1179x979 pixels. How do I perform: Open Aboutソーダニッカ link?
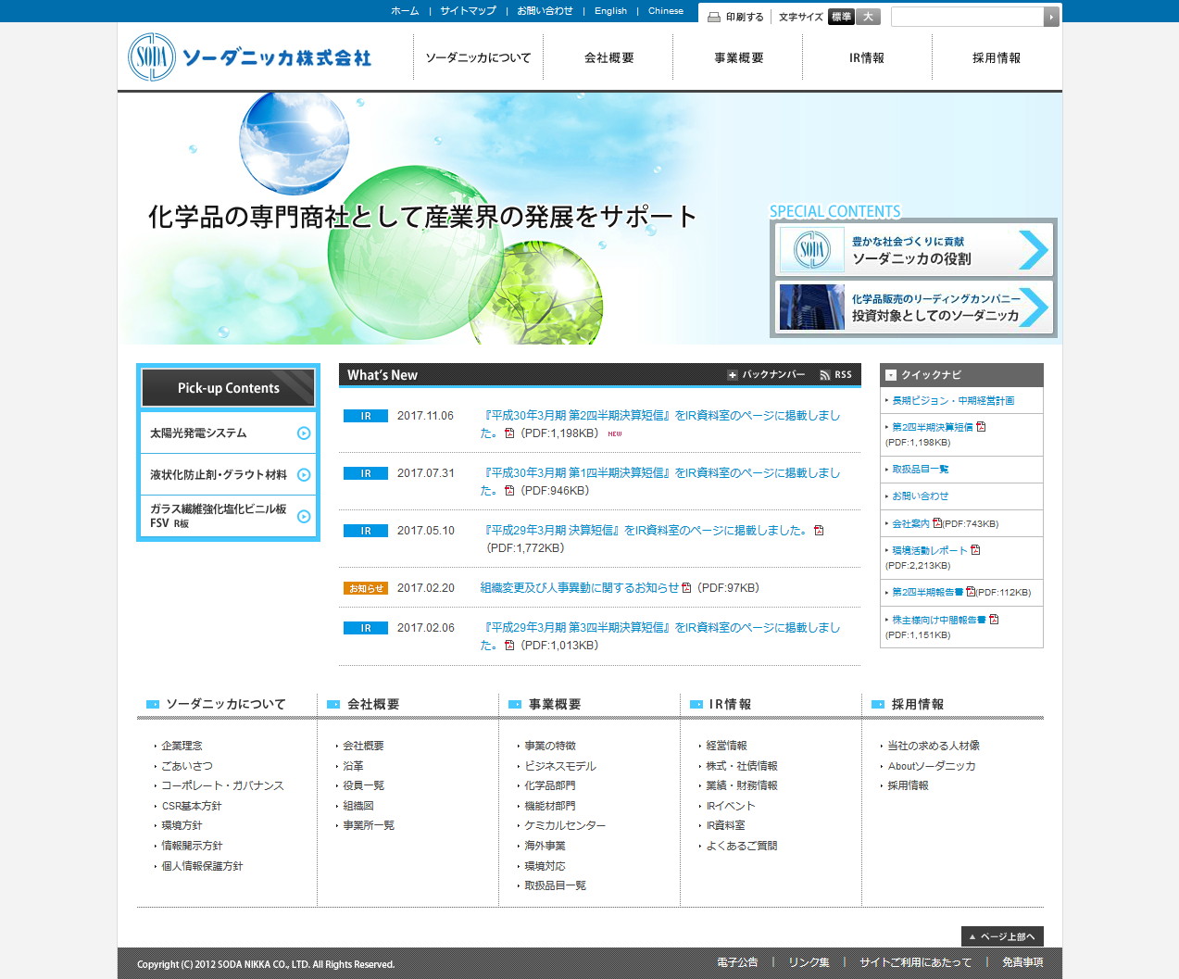(932, 766)
